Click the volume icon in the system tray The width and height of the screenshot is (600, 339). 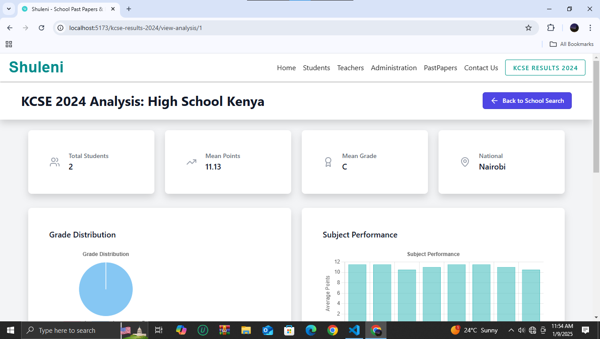521,330
